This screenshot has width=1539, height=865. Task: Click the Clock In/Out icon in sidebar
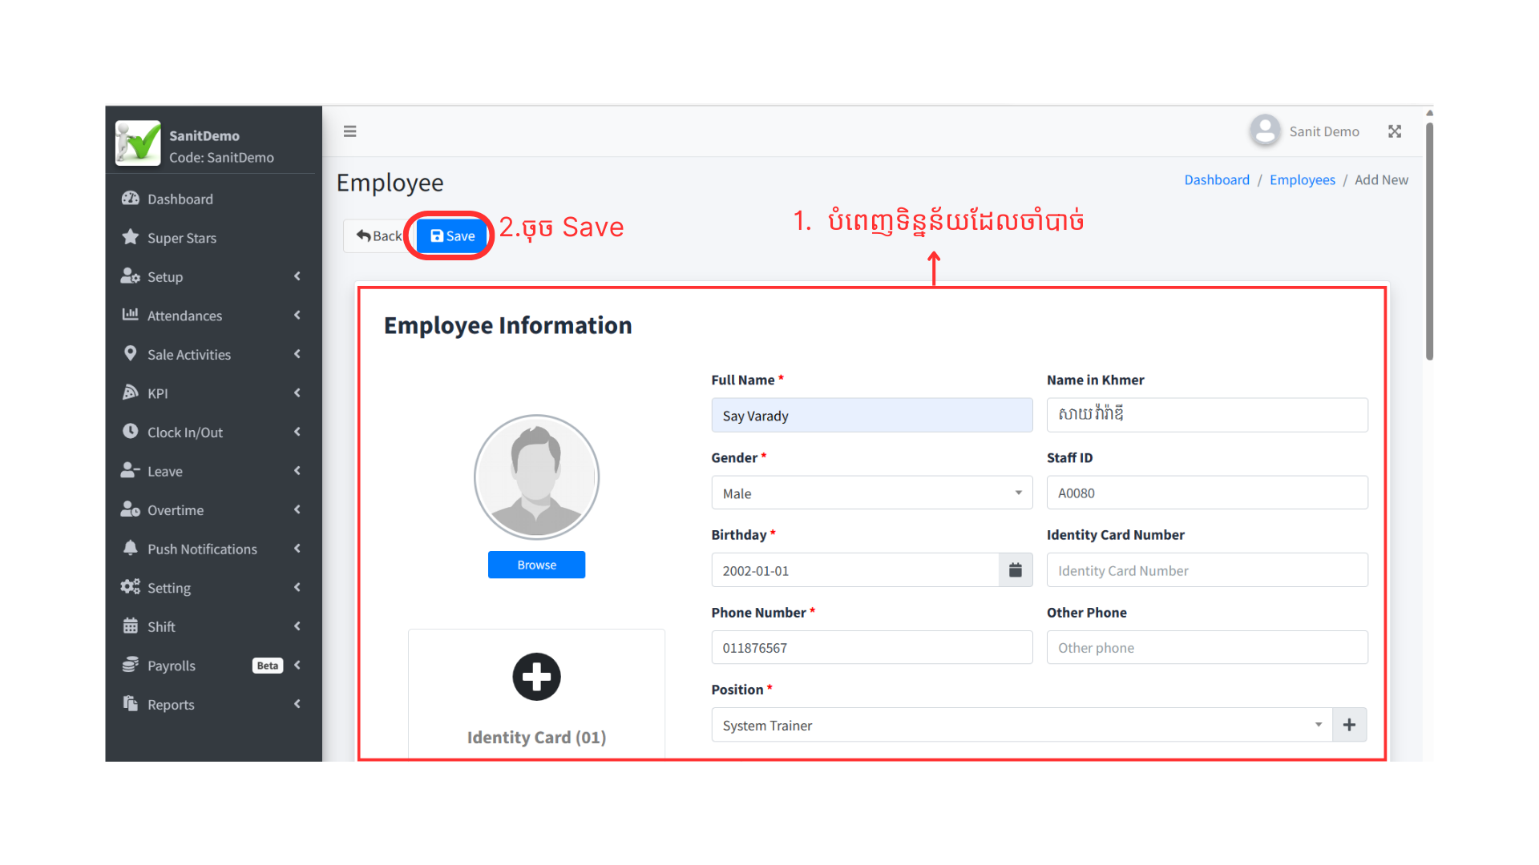click(x=129, y=432)
